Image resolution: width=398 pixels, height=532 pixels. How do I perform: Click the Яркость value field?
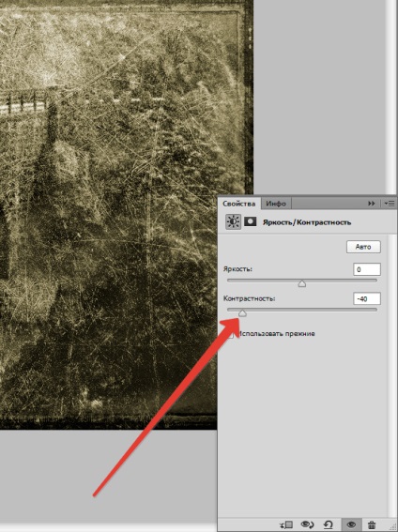(367, 269)
